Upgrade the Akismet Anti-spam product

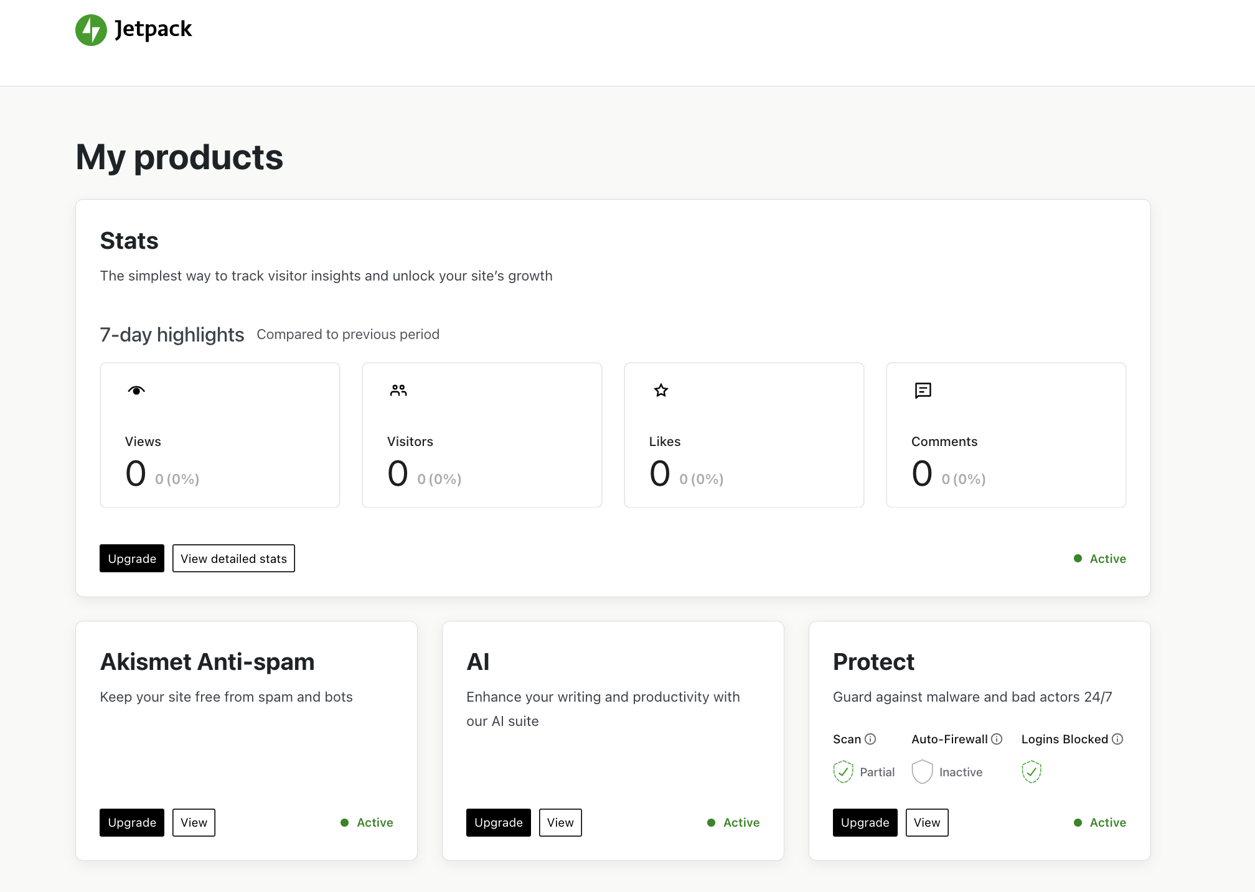132,822
